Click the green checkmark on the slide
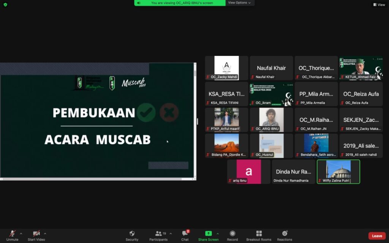389x243 pixels. (x=146, y=112)
